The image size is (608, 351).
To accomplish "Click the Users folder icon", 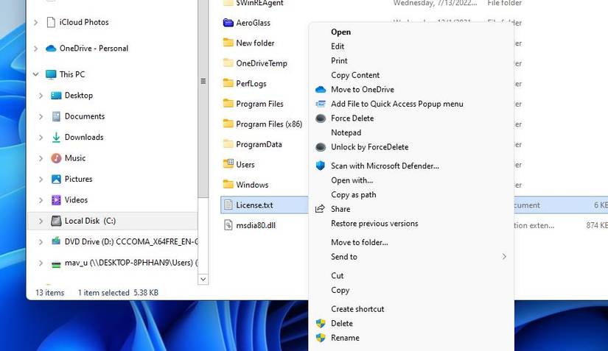I will point(228,163).
